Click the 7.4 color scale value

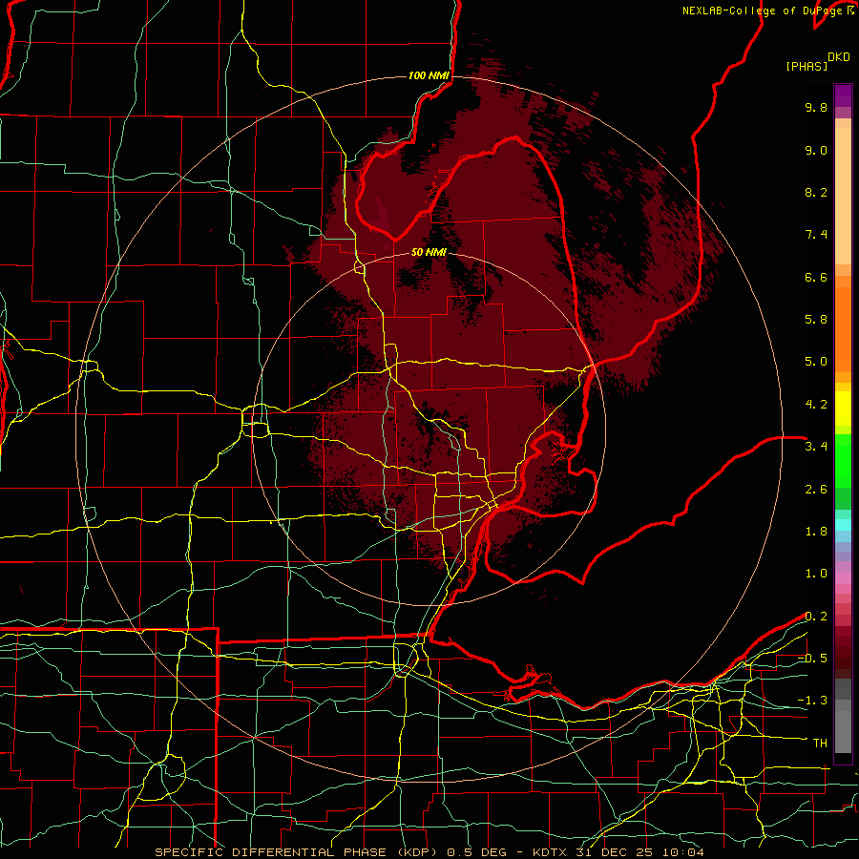(816, 235)
